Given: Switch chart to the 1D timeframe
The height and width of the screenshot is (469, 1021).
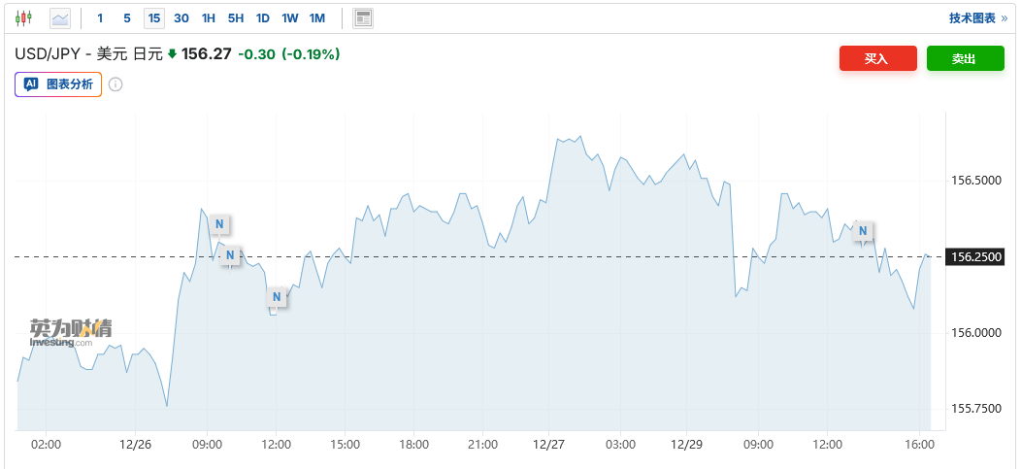Looking at the screenshot, I should pyautogui.click(x=263, y=17).
